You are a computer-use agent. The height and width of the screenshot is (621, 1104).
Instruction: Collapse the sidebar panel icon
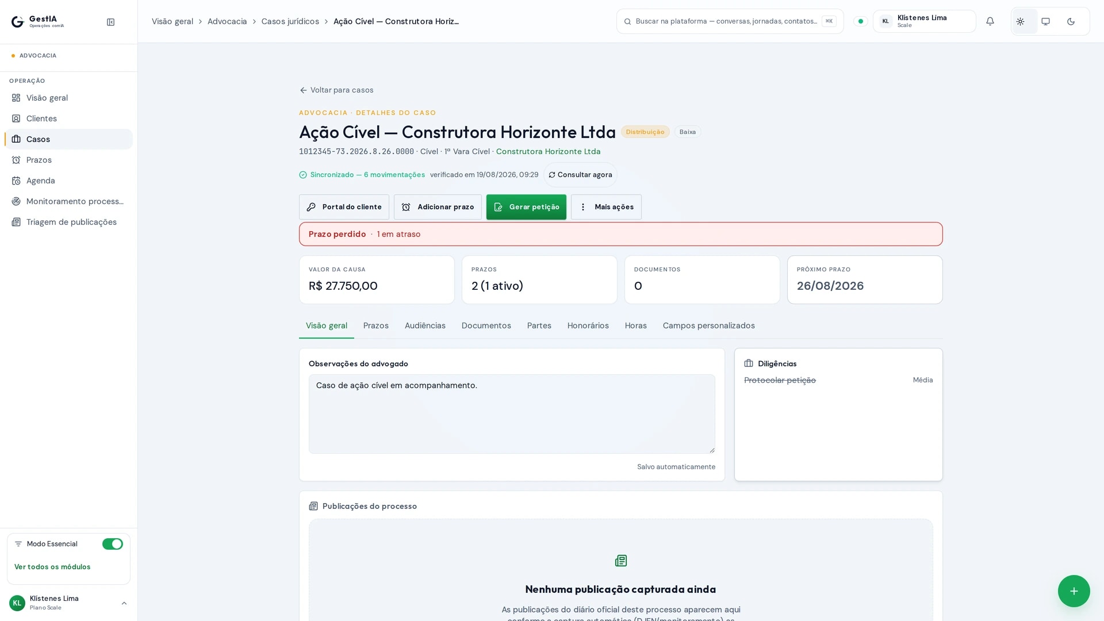point(110,22)
